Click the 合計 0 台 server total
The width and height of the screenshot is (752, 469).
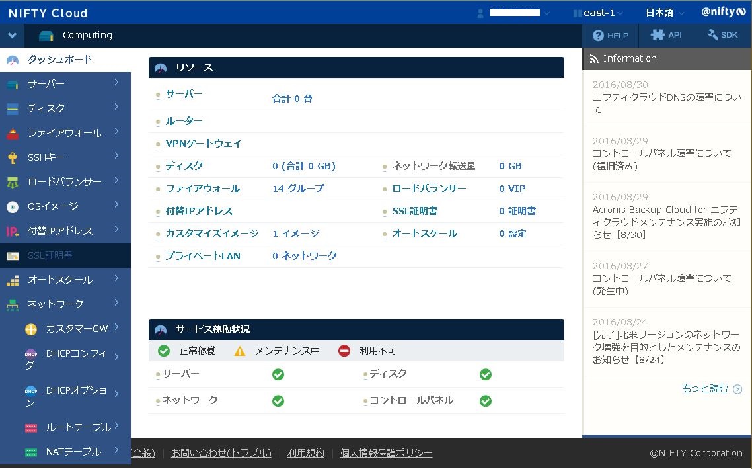(x=292, y=99)
